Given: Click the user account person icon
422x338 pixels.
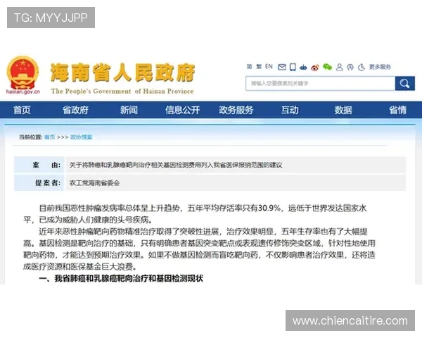Looking at the screenshot, I should (340, 67).
